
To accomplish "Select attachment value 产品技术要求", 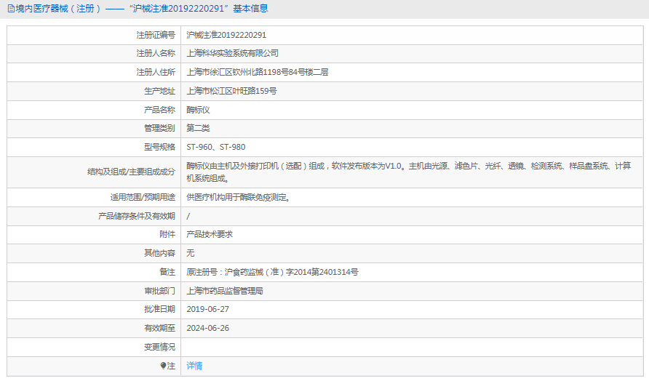I will 210,235.
